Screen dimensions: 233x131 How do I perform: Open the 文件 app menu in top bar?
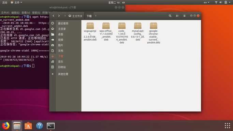pos(16,2)
